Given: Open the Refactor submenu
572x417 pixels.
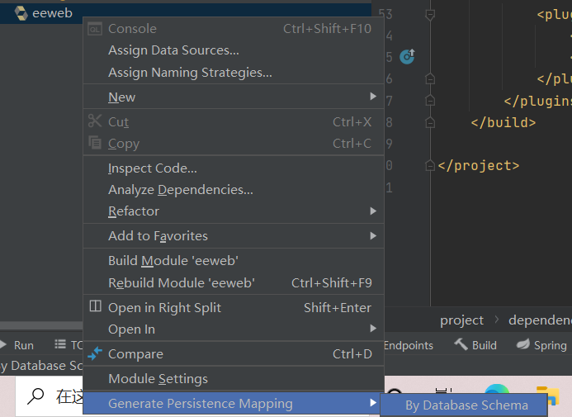Looking at the screenshot, I should pyautogui.click(x=234, y=211).
